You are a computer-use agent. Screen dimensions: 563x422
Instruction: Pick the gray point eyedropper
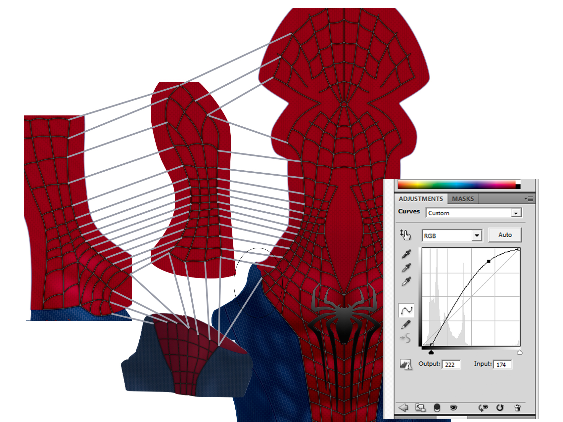[x=406, y=268]
